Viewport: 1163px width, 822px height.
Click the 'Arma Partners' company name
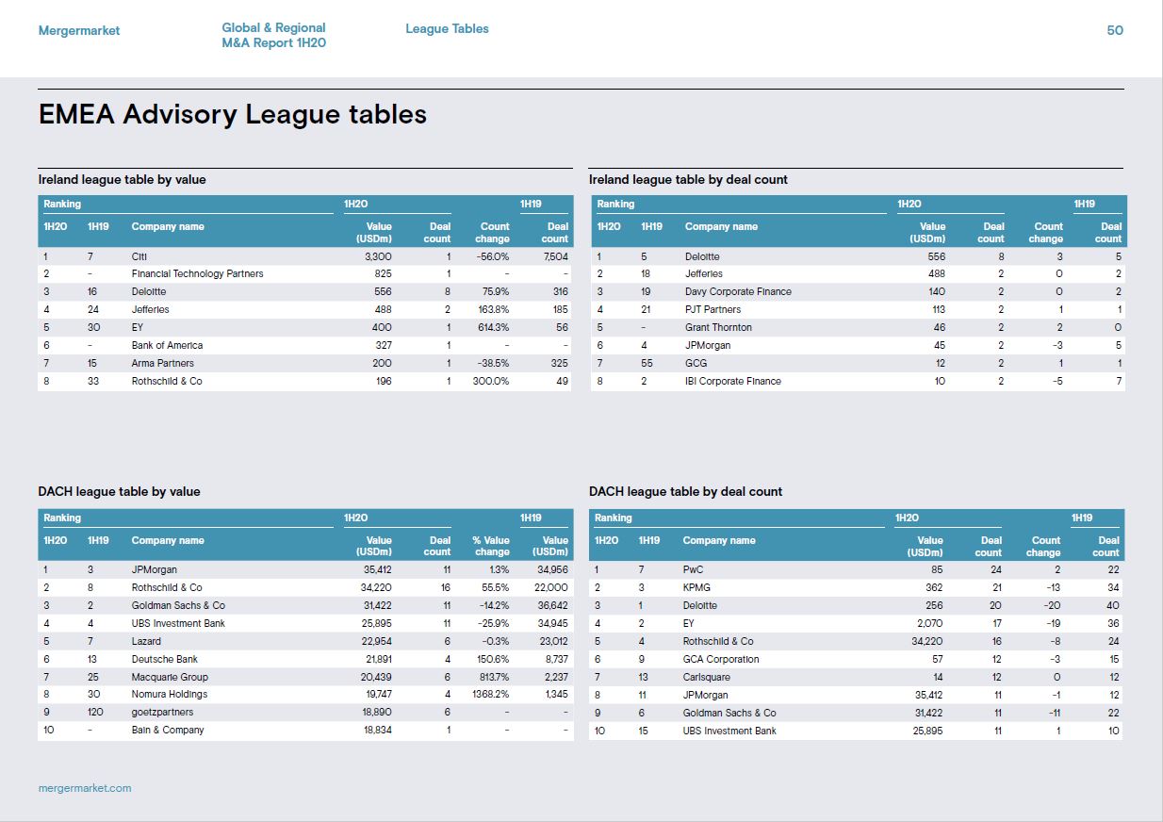(x=162, y=363)
